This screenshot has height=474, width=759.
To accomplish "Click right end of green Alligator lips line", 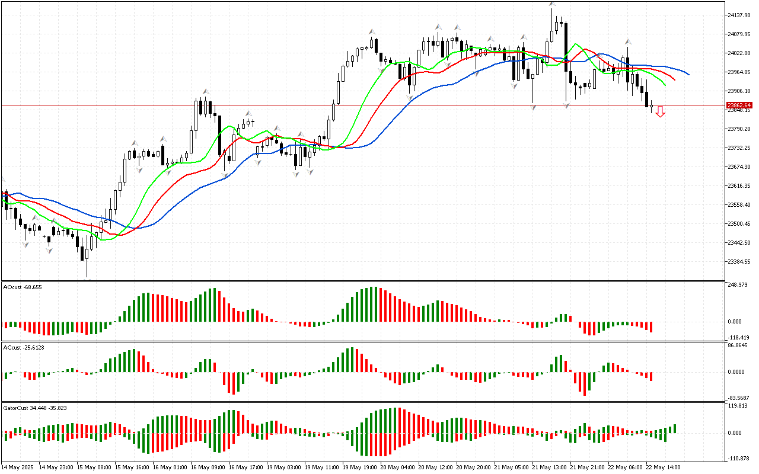I will [665, 85].
